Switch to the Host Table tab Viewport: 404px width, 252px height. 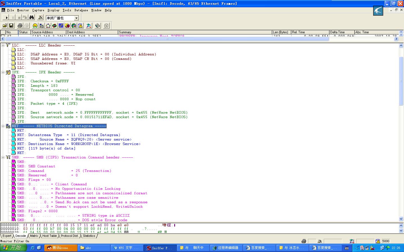click(49, 236)
